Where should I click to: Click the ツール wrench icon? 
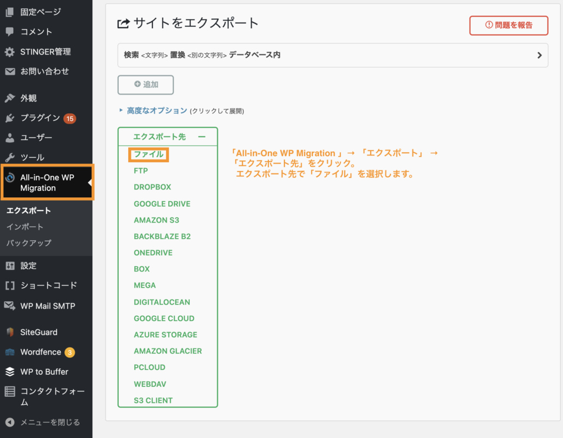click(10, 157)
